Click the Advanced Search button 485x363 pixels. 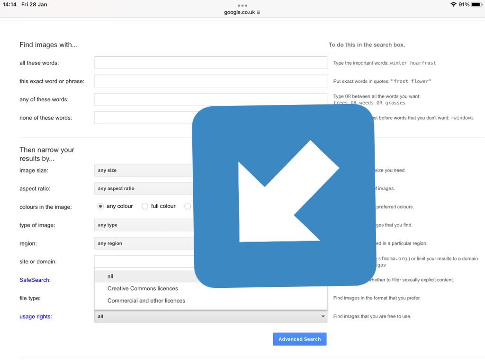point(299,339)
